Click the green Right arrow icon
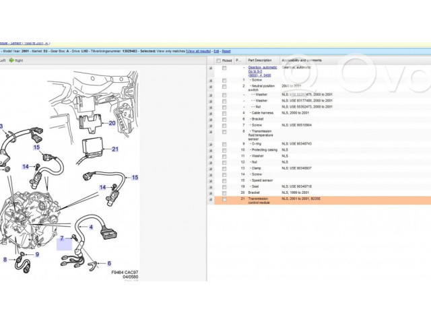Viewport: 431px width, 323px height. tap(11, 60)
